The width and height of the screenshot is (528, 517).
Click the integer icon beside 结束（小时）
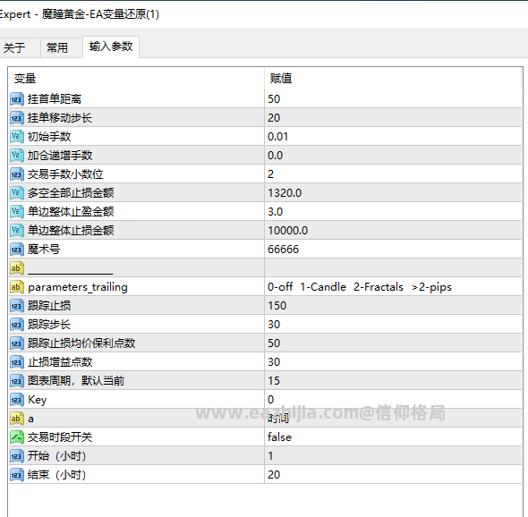pyautogui.click(x=17, y=475)
